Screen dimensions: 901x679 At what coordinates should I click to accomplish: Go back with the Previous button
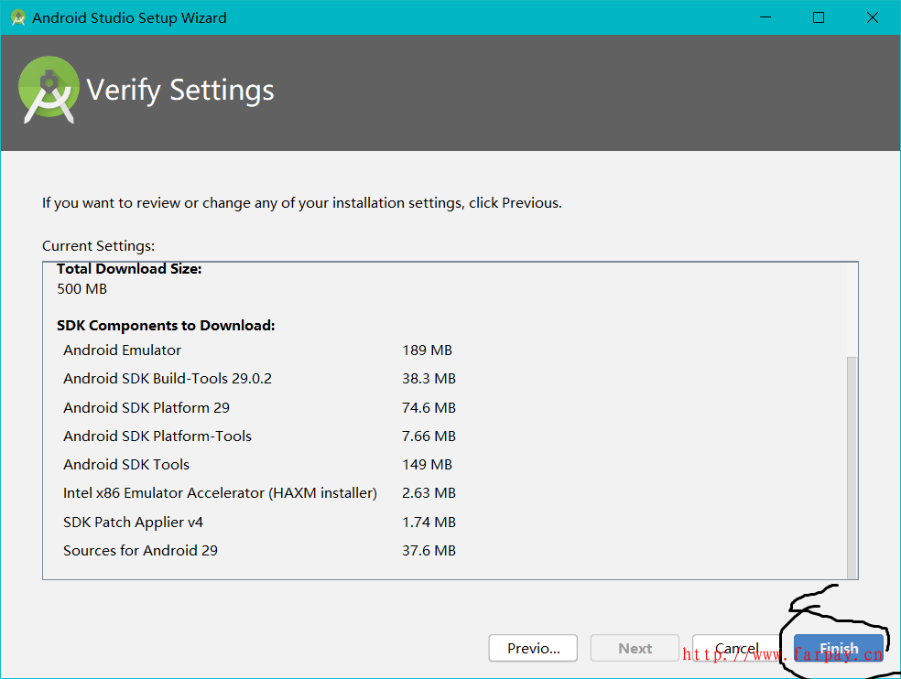point(533,648)
